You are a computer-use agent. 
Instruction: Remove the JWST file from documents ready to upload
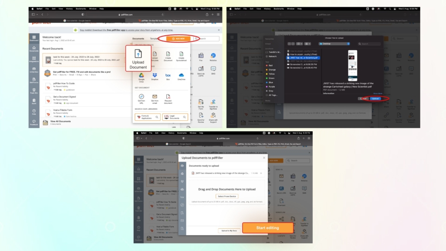click(261, 173)
